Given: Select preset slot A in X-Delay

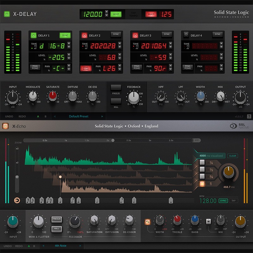Looking at the screenshot, I should (x=38, y=116).
